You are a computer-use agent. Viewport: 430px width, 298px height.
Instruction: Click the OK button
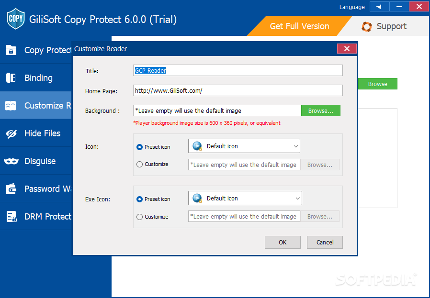[283, 242]
